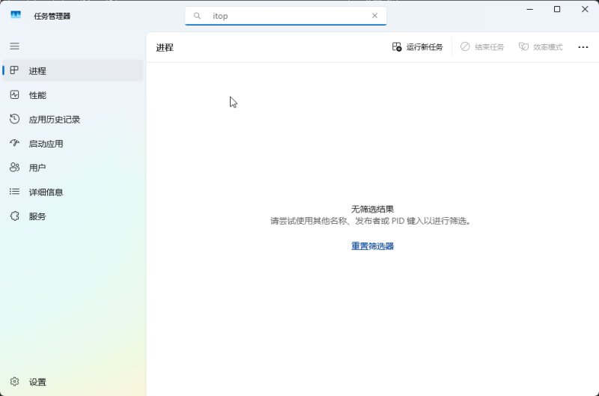This screenshot has height=396, width=599.
Task: Click the 无筛选结果 message text
Action: point(372,210)
